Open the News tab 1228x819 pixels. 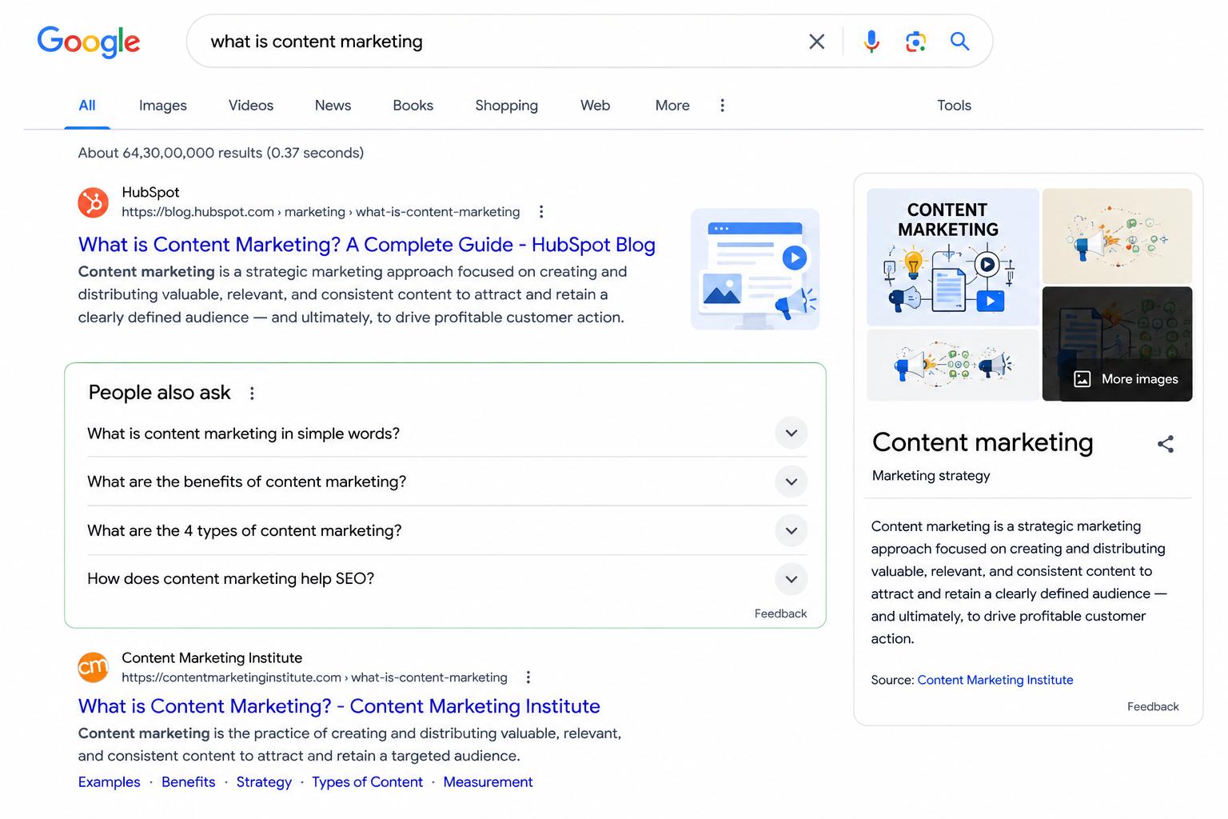click(333, 106)
